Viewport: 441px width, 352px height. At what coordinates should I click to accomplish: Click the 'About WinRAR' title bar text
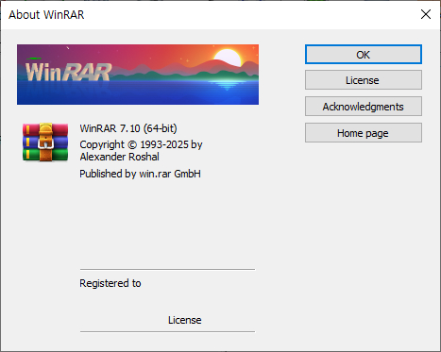coord(46,14)
